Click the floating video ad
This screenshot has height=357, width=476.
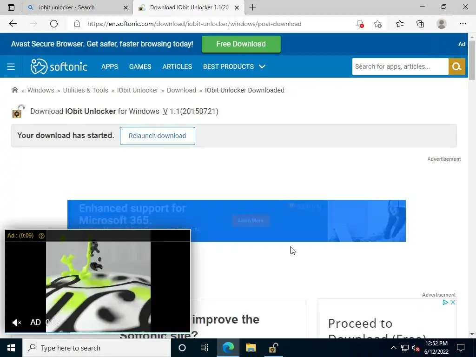coord(98,281)
